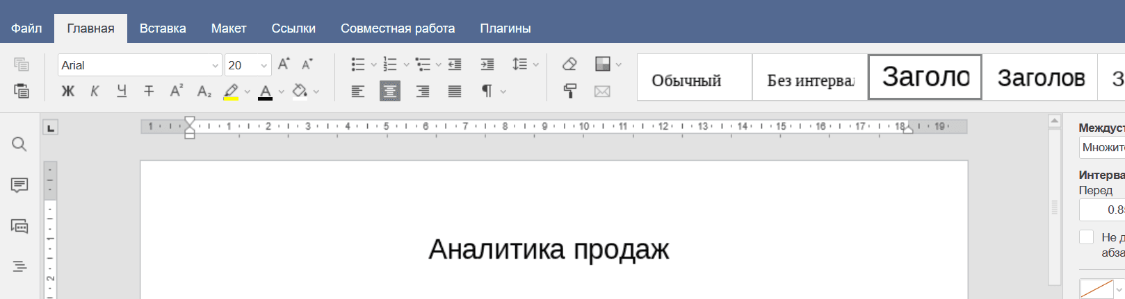This screenshot has height=299, width=1125.
Task: Increase font size icon
Action: click(x=284, y=65)
